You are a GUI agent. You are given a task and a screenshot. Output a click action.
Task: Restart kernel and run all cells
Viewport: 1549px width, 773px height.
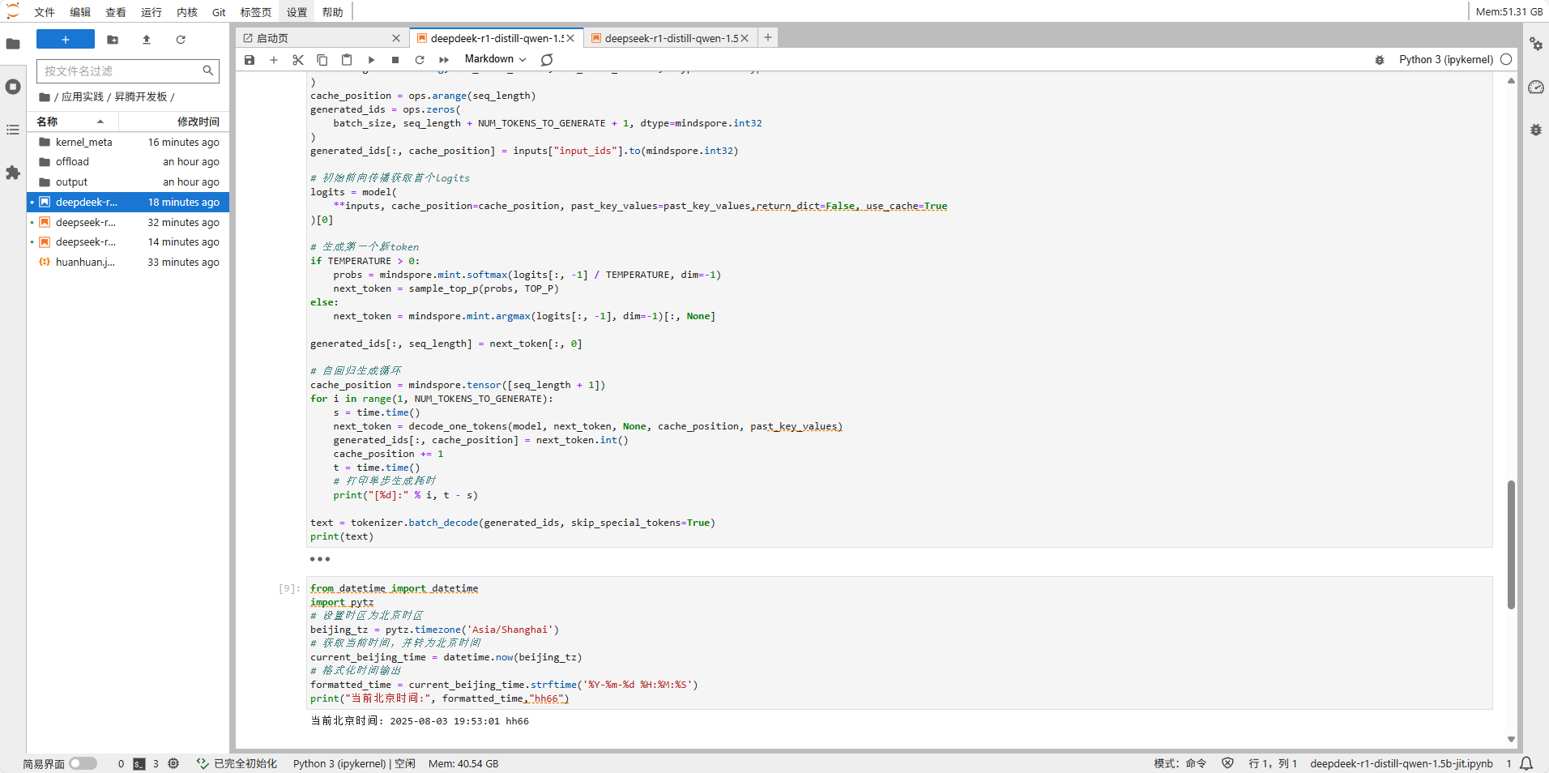click(x=444, y=60)
